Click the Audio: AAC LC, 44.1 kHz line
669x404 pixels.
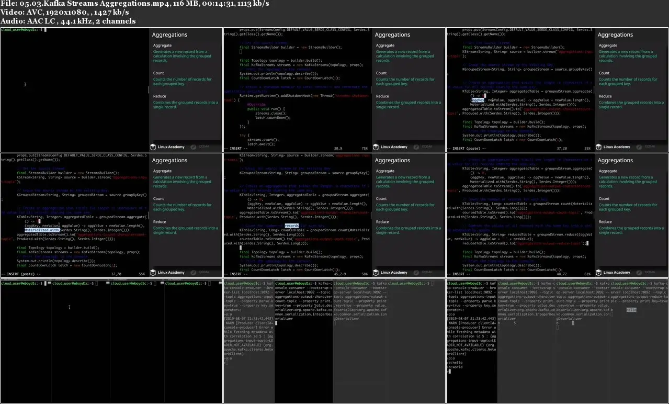click(x=68, y=21)
